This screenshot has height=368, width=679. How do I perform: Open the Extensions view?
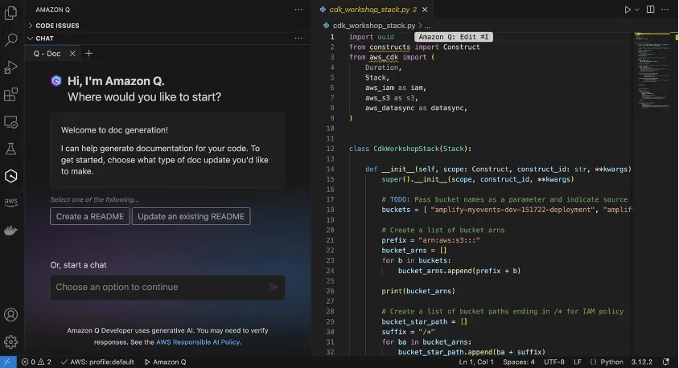coord(10,94)
